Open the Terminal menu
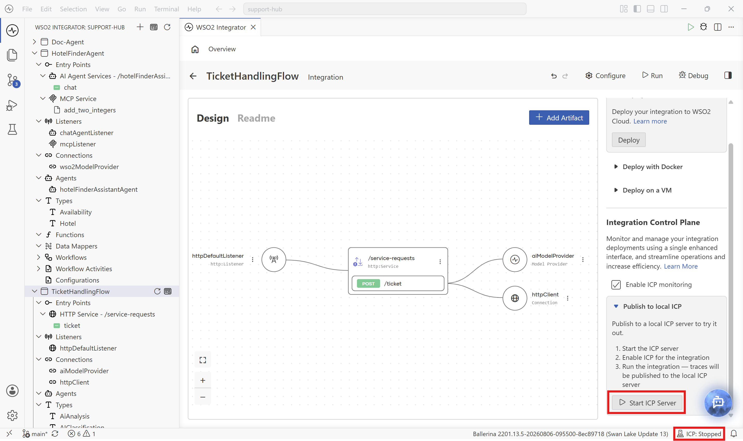The height and width of the screenshot is (441, 743). [166, 9]
